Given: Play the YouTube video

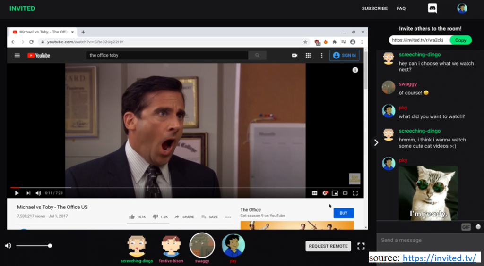Looking at the screenshot, I should coord(17,193).
